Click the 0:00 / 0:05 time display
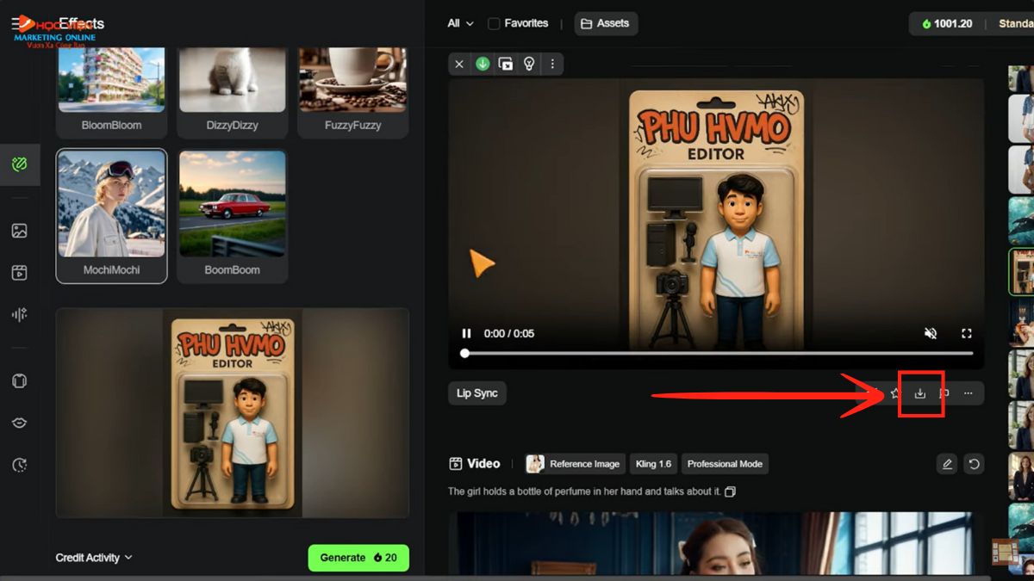The width and height of the screenshot is (1034, 581). click(x=509, y=333)
